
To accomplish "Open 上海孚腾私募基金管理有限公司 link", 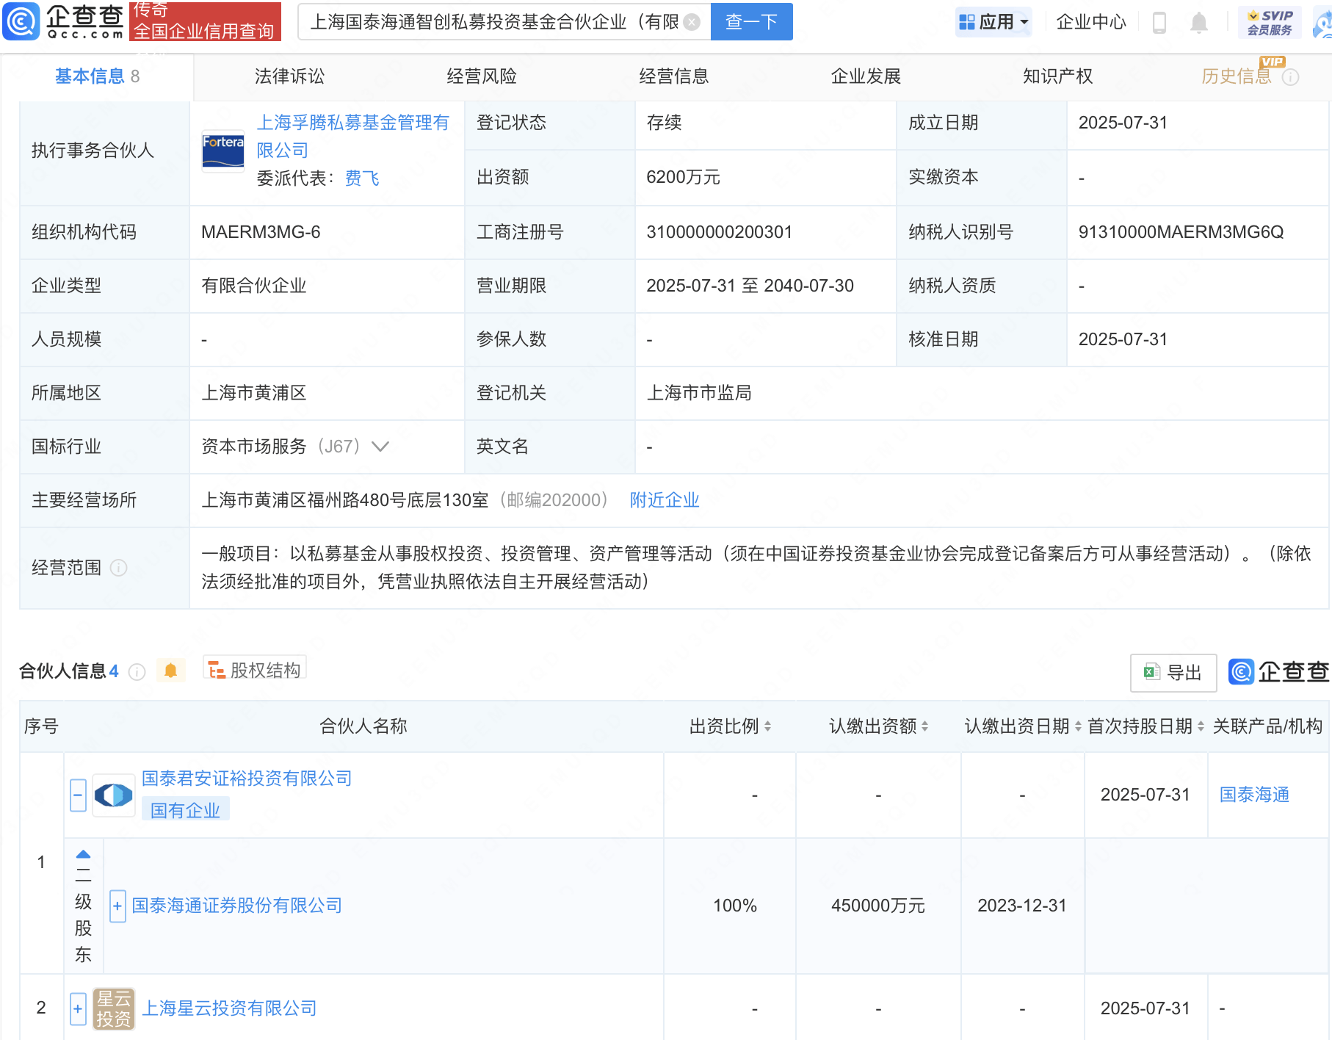I will (353, 137).
